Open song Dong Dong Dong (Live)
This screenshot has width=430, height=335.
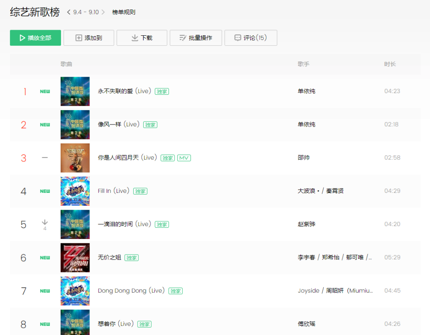pos(131,291)
